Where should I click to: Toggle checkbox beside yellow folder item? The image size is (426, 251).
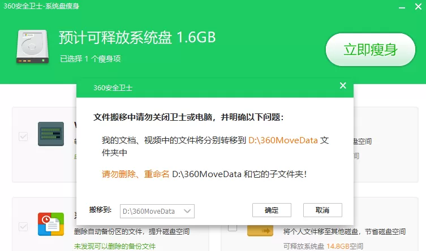pyautogui.click(x=233, y=228)
